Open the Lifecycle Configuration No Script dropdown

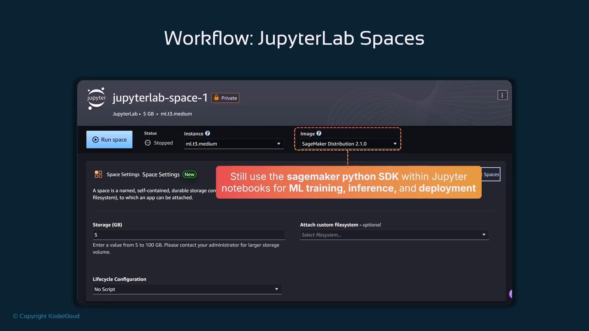[187, 289]
